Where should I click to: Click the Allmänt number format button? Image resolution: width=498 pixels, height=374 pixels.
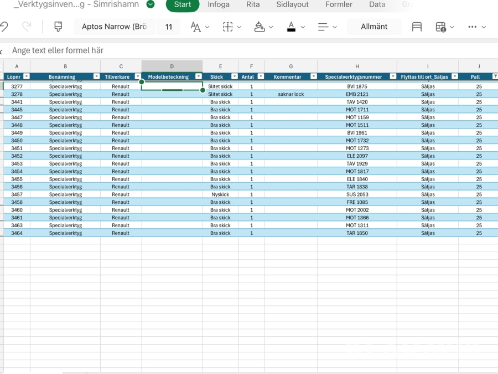(374, 27)
